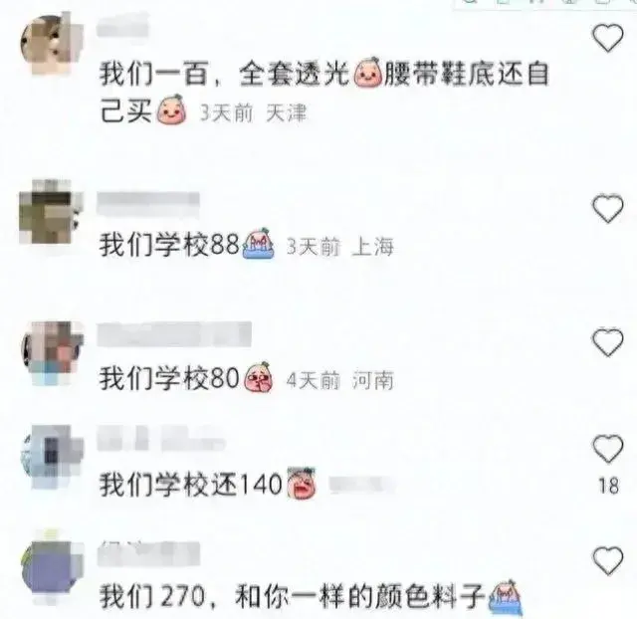Like the comment about 全套透光 from 天津
This screenshot has height=619, width=637.
[608, 38]
